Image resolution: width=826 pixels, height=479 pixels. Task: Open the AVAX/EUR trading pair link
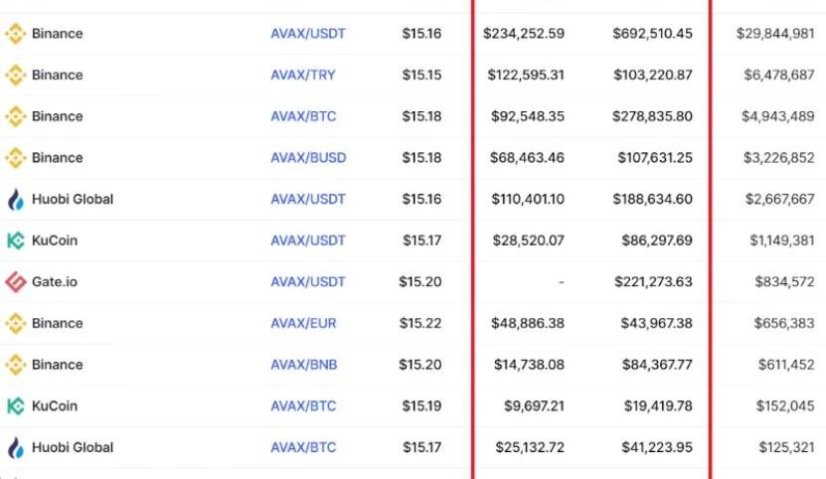(x=305, y=324)
